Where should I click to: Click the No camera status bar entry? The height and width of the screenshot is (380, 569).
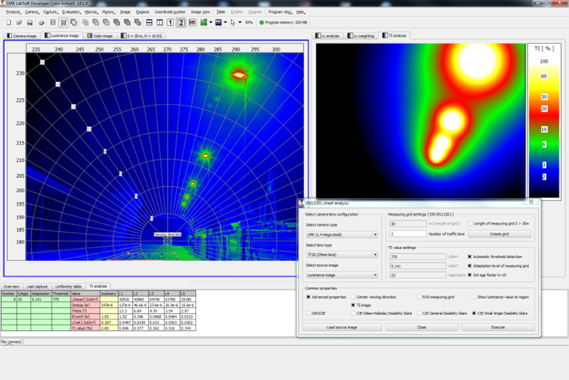[x=11, y=342]
